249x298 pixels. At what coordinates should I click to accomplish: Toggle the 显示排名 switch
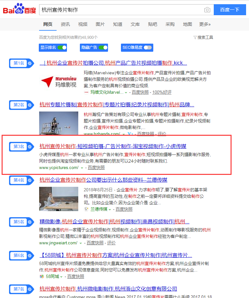point(62,48)
